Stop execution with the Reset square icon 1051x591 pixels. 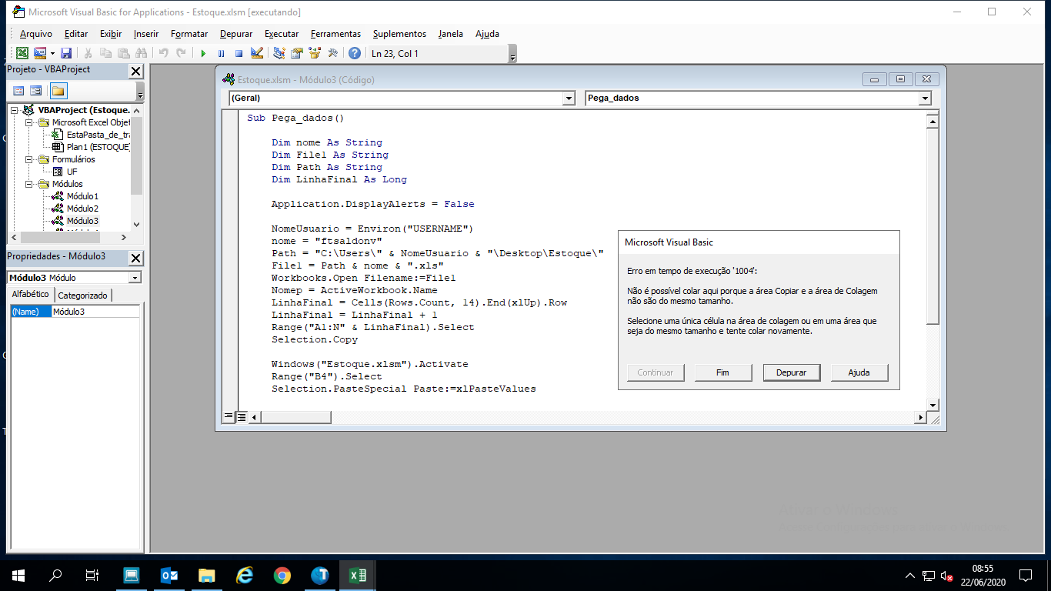239,53
